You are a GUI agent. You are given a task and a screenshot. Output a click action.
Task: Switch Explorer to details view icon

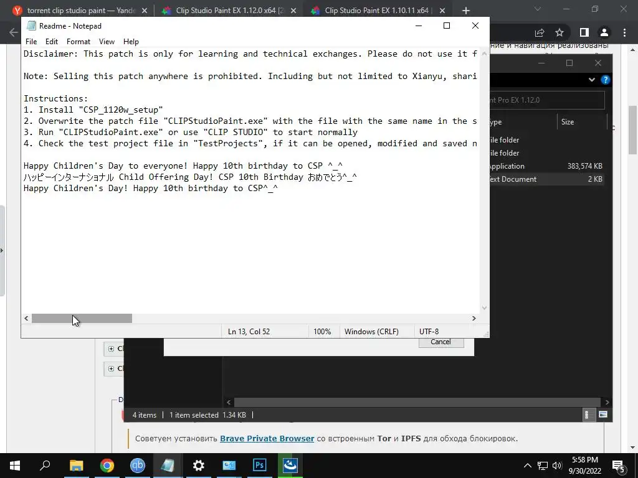tap(588, 415)
